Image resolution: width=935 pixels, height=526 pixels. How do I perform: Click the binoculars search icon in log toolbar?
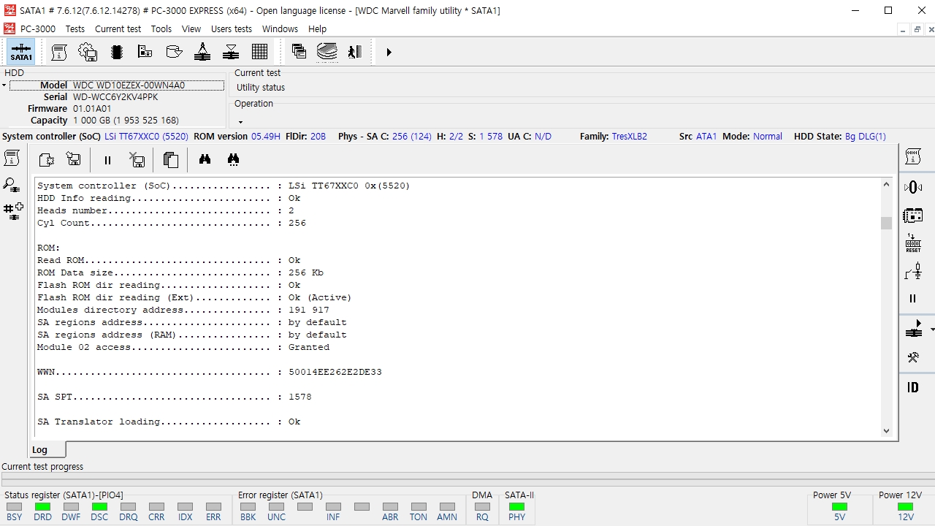[x=205, y=159]
